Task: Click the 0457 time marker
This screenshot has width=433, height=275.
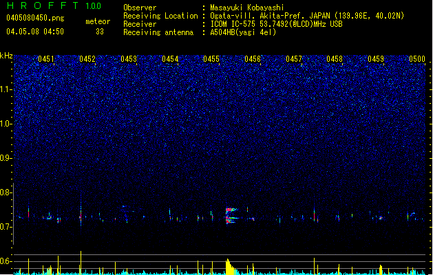Action: click(294, 59)
